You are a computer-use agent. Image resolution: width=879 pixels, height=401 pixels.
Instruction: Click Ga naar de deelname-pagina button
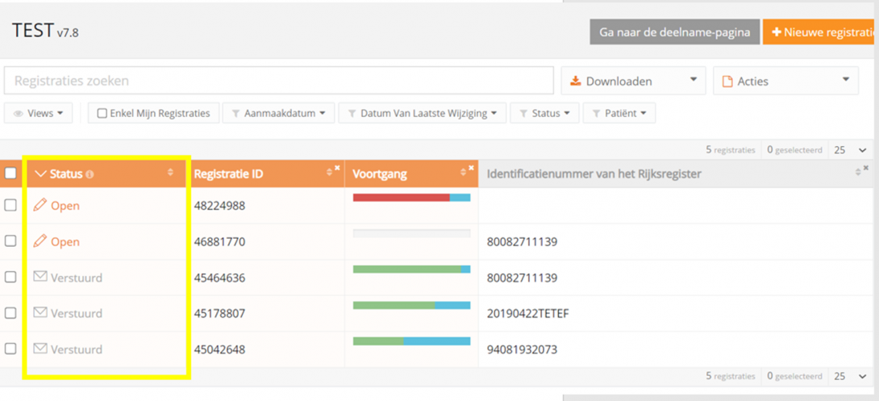674,33
